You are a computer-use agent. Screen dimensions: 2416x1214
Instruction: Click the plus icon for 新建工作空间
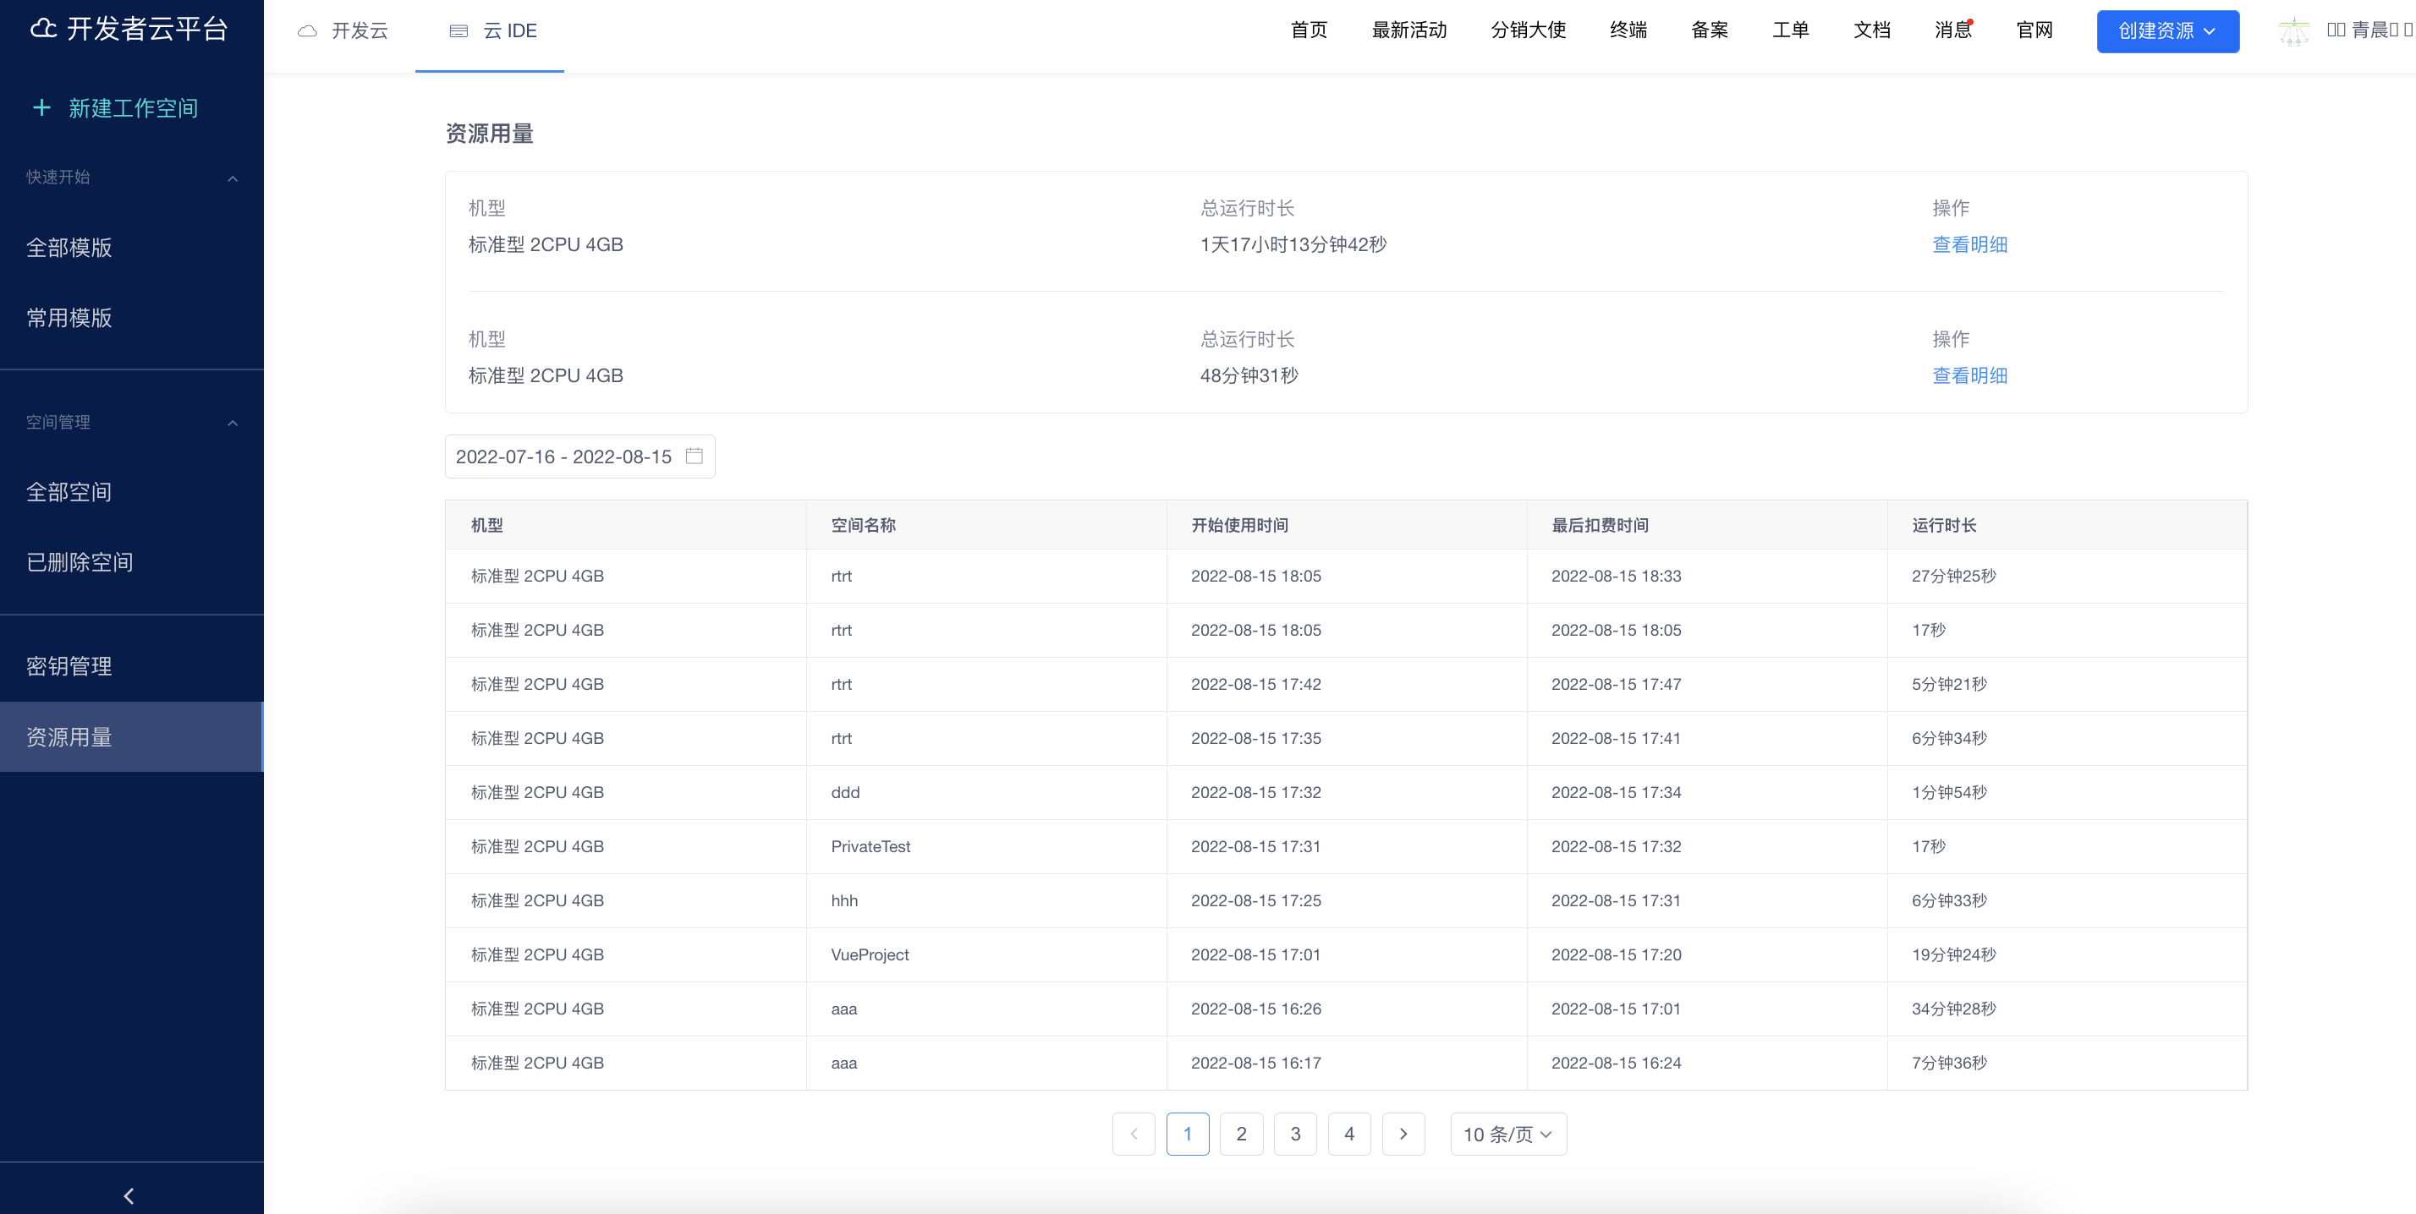(x=41, y=108)
